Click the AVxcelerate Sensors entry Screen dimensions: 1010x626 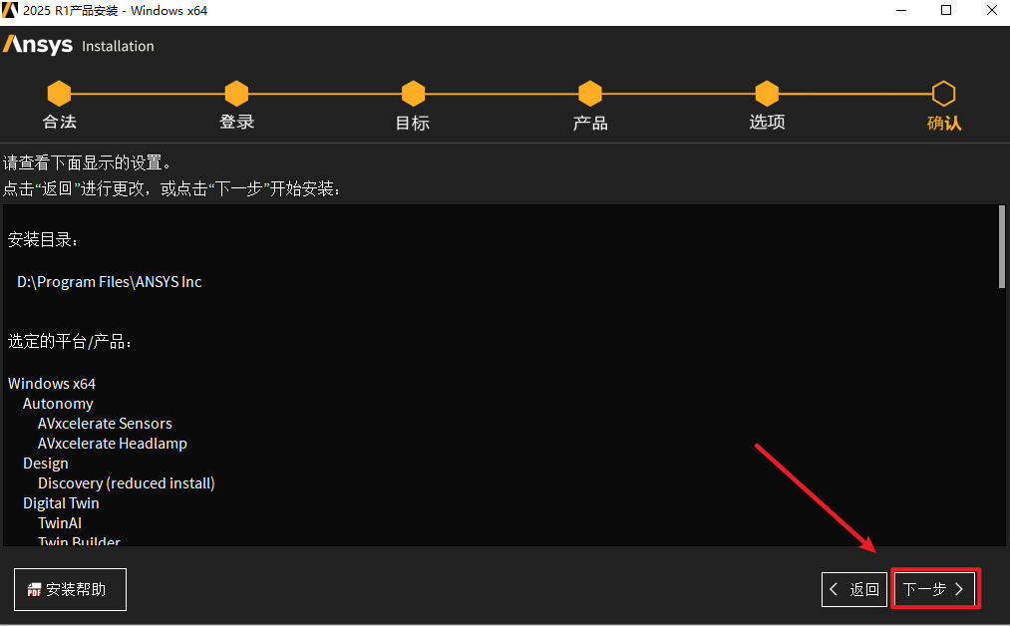105,424
